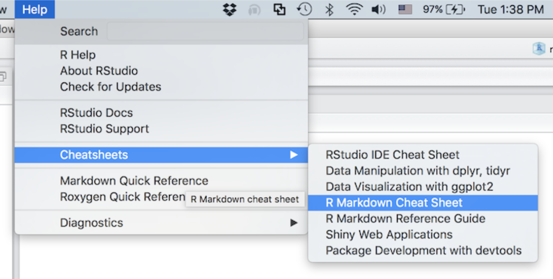Open R Help from the menu
553x279 pixels.
78,55
